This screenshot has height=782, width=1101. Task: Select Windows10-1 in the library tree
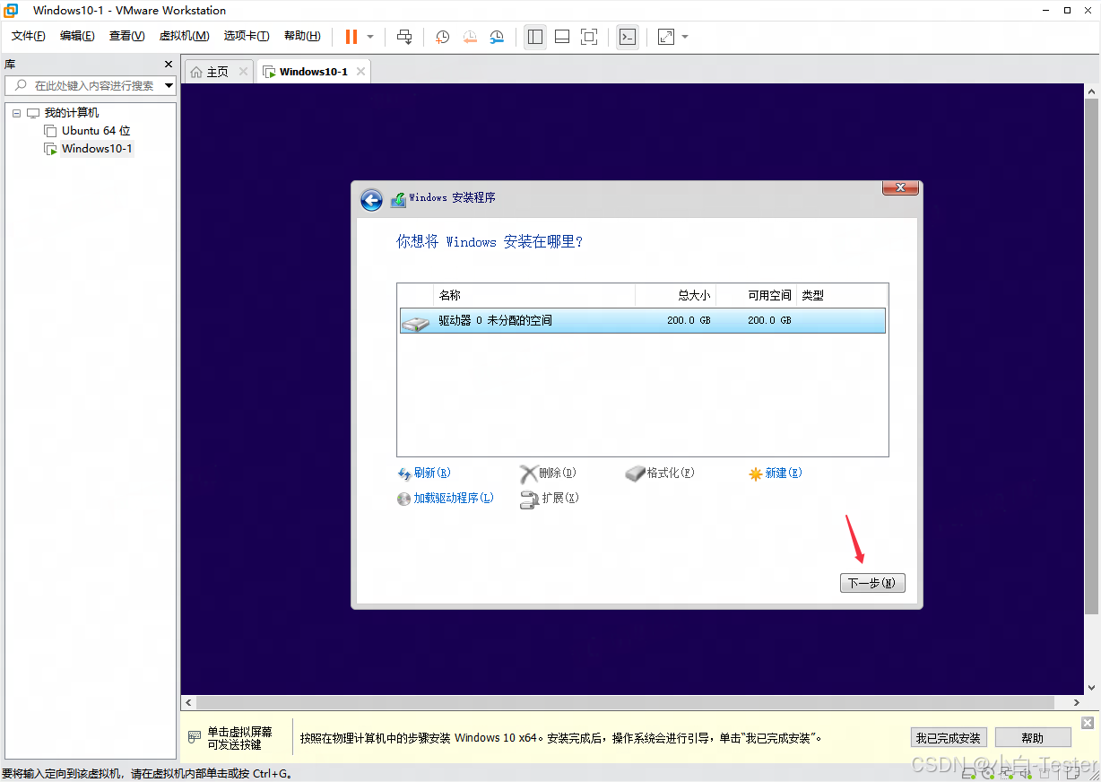[97, 149]
